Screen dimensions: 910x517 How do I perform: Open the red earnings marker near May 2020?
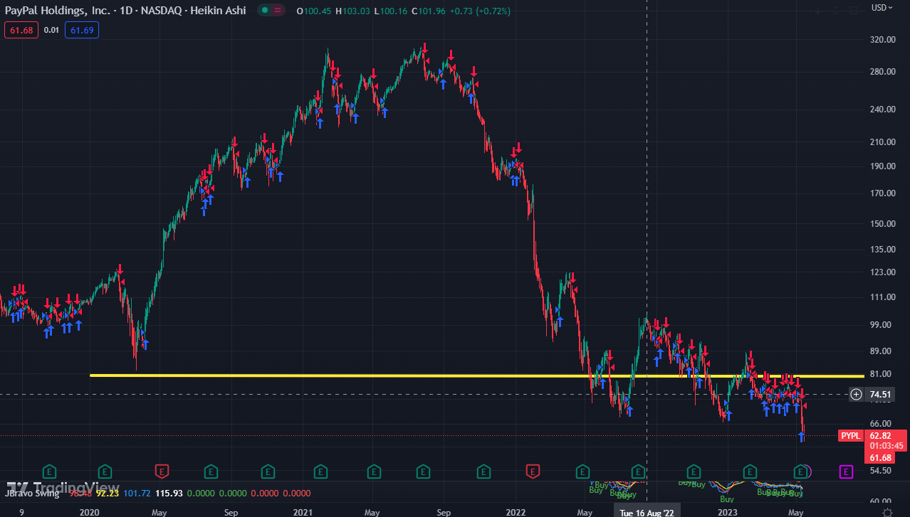click(162, 471)
